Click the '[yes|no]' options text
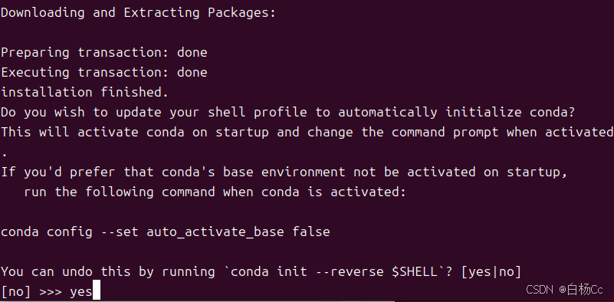This screenshot has width=614, height=302. [491, 272]
